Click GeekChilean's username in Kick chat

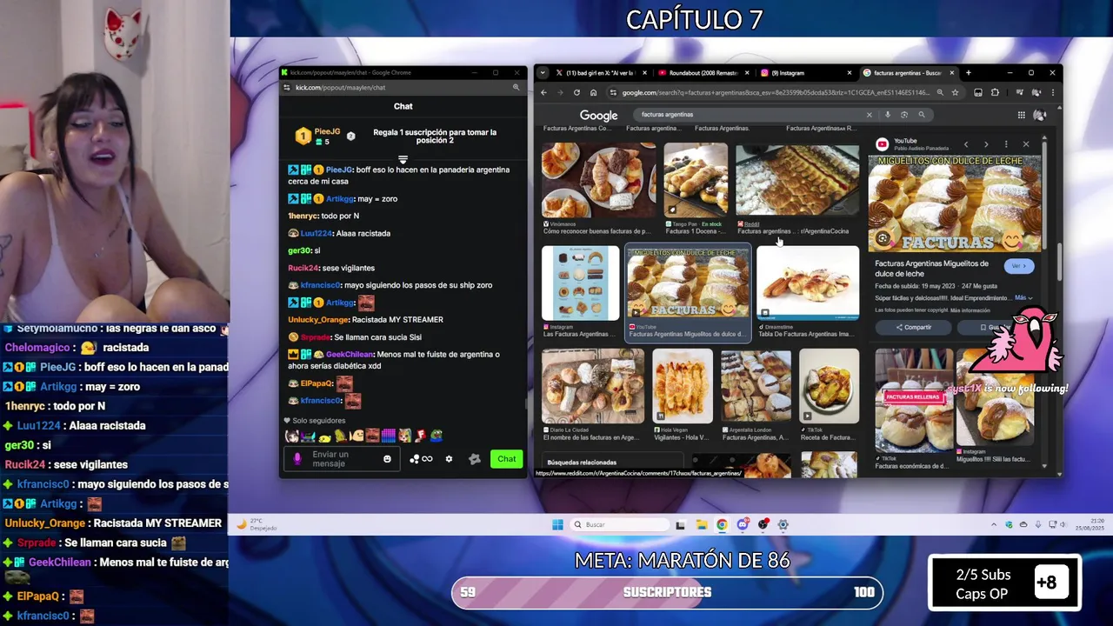350,355
